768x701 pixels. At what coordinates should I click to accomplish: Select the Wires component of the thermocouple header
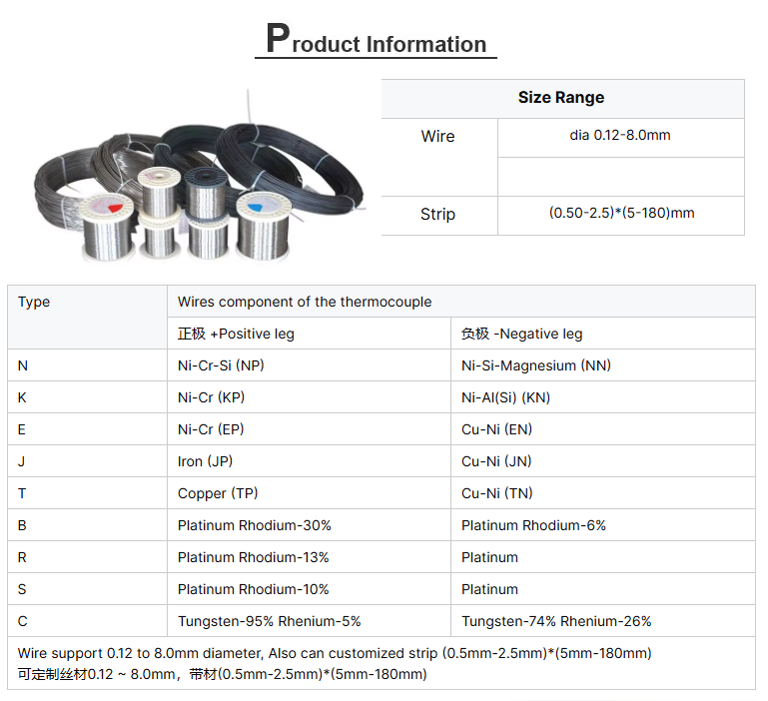305,302
